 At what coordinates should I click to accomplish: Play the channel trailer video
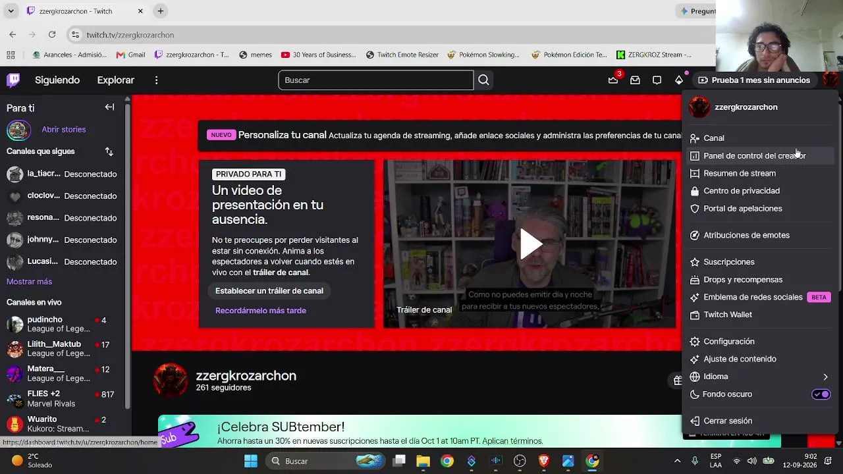(x=530, y=244)
